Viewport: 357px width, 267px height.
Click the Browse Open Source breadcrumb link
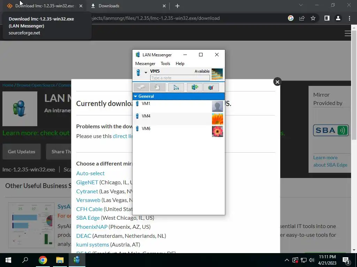click(x=36, y=85)
